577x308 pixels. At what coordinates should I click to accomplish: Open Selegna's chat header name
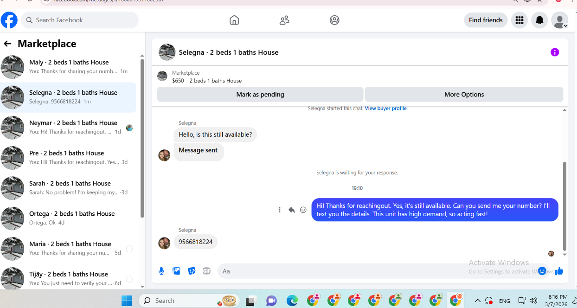pyautogui.click(x=229, y=52)
